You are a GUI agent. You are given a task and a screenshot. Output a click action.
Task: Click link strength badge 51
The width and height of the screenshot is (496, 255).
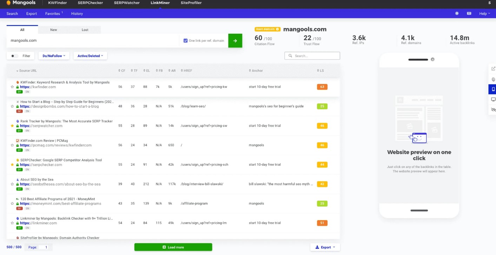[322, 223]
